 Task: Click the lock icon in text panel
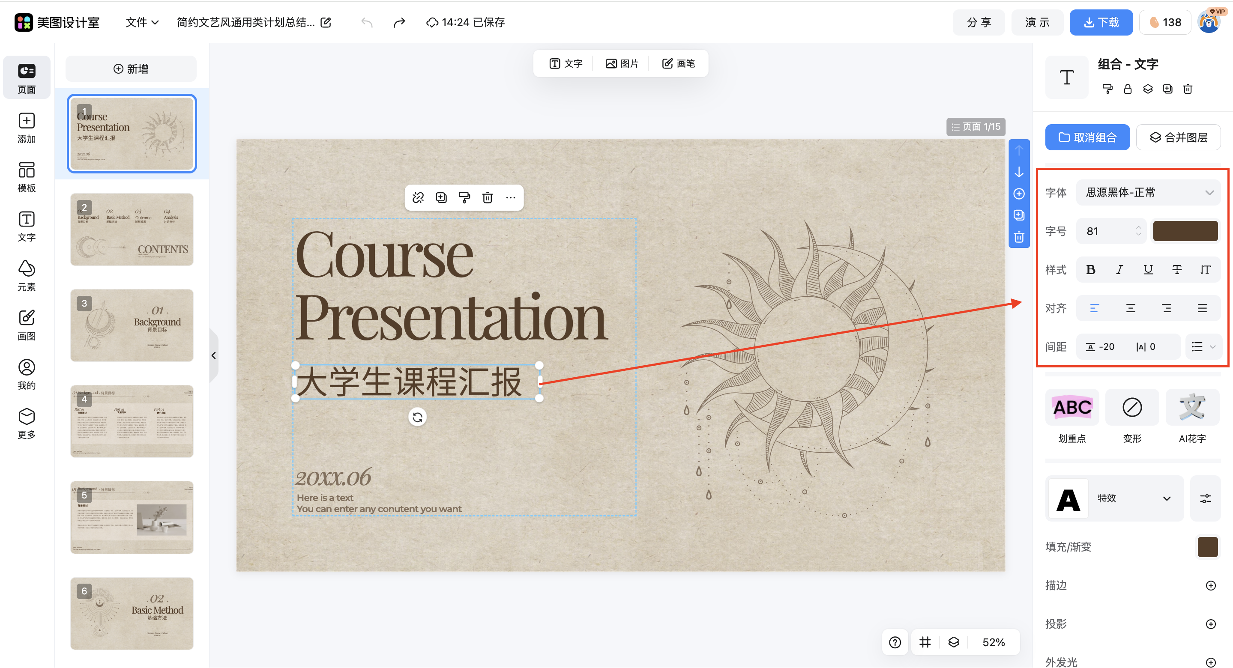1128,89
